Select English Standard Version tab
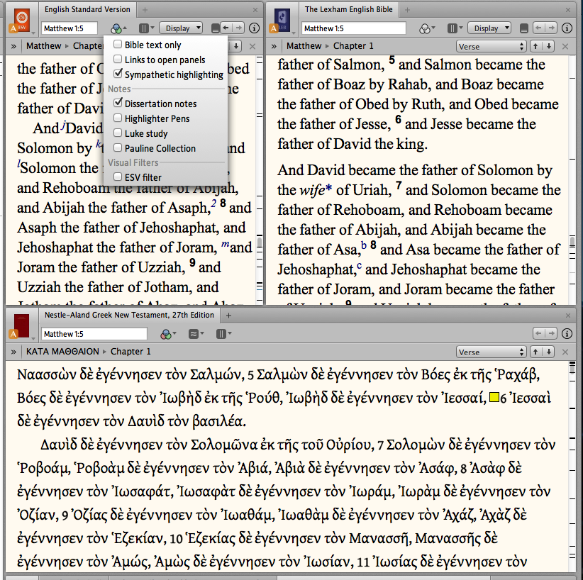This screenshot has height=580, width=583. tap(87, 9)
